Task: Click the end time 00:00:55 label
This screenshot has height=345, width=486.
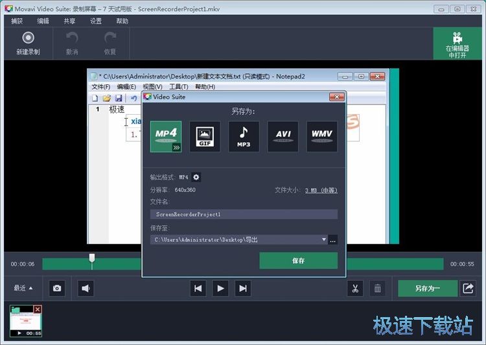Action: [x=462, y=264]
